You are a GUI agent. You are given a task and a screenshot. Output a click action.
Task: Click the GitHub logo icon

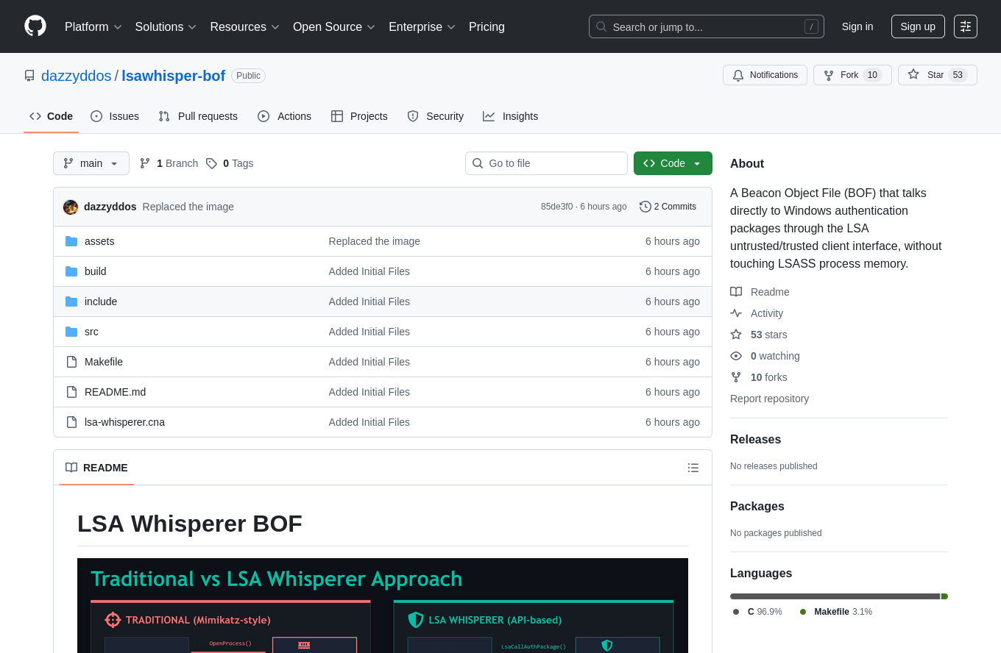(x=35, y=26)
